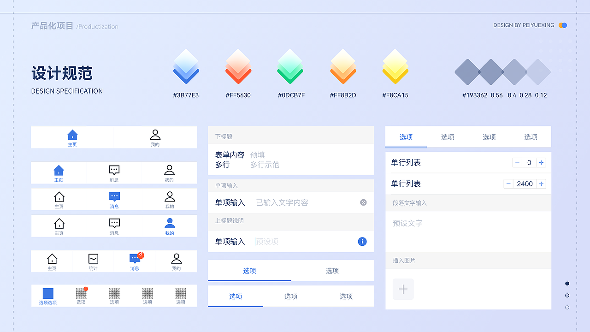Select last 选项 tab in four-tab bar

pyautogui.click(x=531, y=137)
